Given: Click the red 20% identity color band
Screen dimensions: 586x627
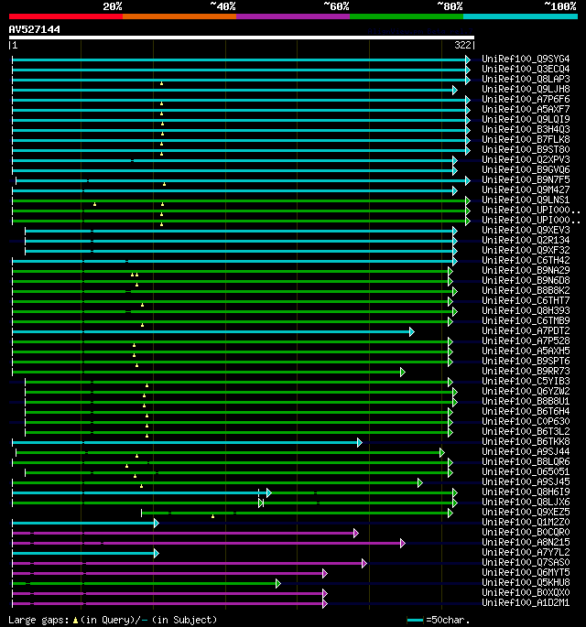Looking at the screenshot, I should pyautogui.click(x=66, y=16).
